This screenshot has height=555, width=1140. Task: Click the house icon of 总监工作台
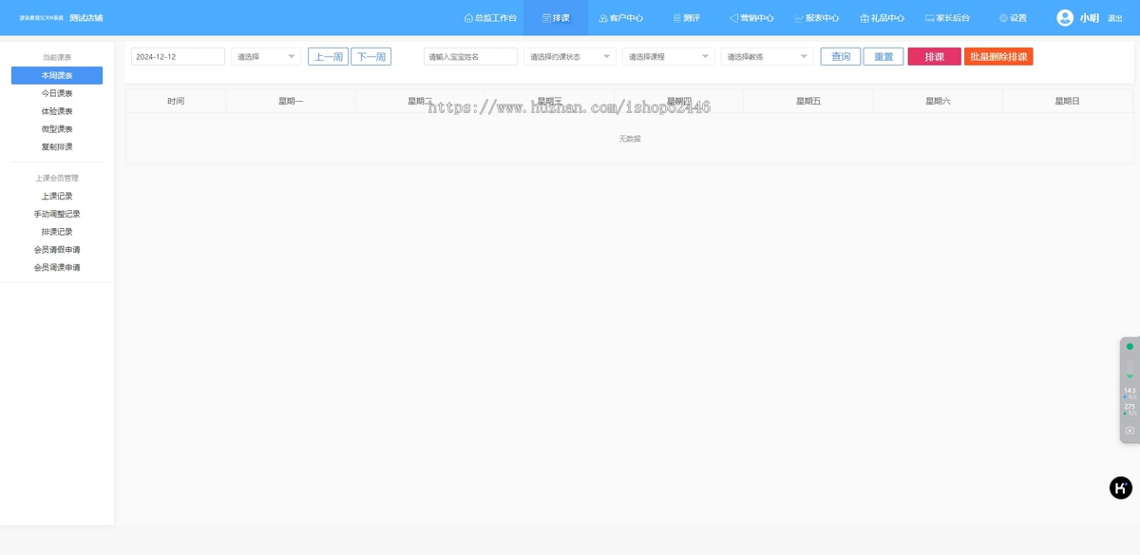coord(468,18)
